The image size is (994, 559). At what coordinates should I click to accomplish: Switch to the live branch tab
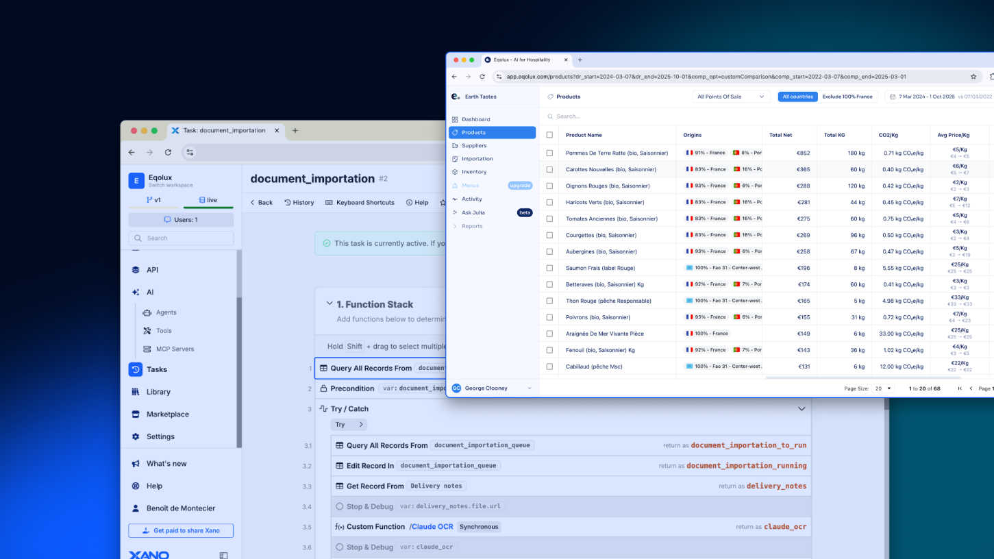coord(208,200)
